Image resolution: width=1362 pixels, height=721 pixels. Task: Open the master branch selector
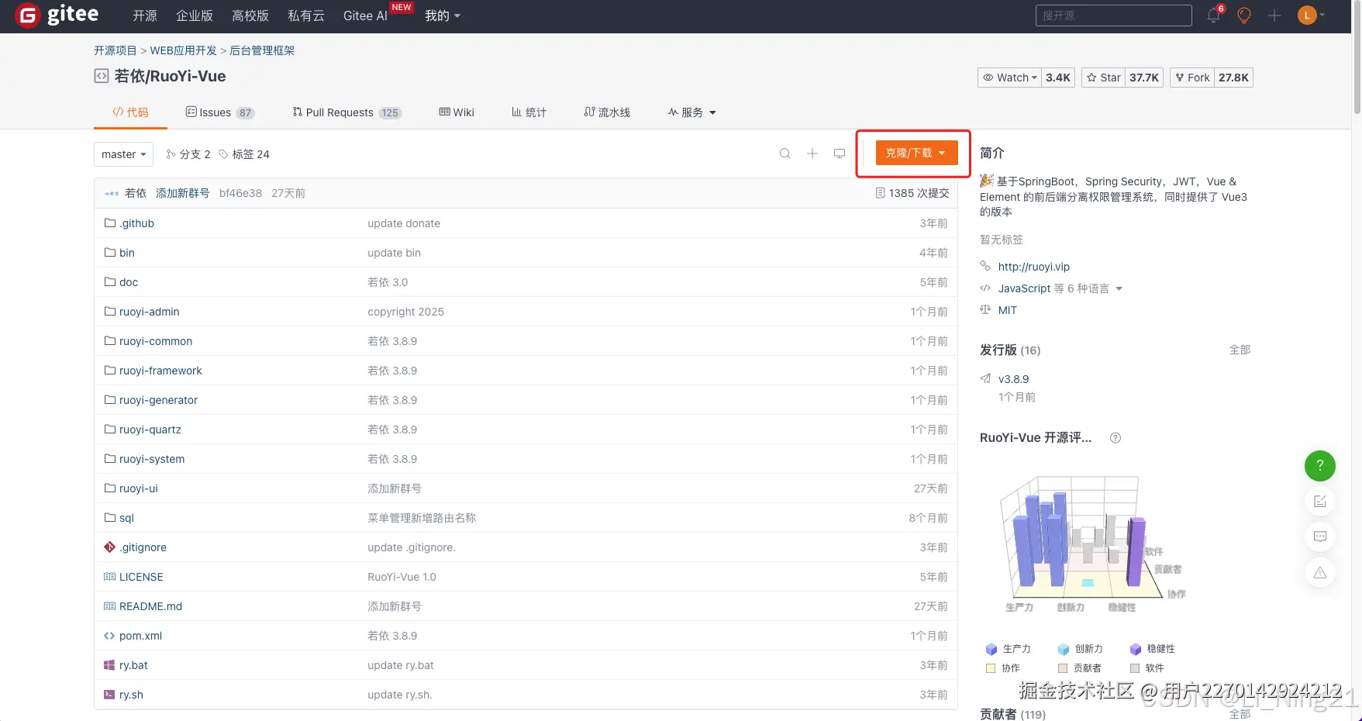(122, 154)
